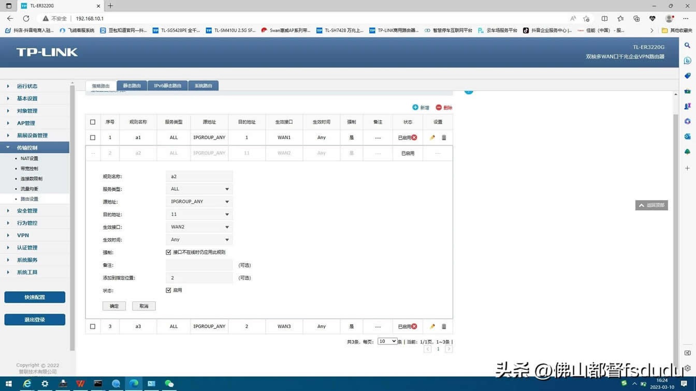Viewport: 696px width, 391px height.
Task: Click the 退出登录 logout button
Action: pyautogui.click(x=35, y=320)
